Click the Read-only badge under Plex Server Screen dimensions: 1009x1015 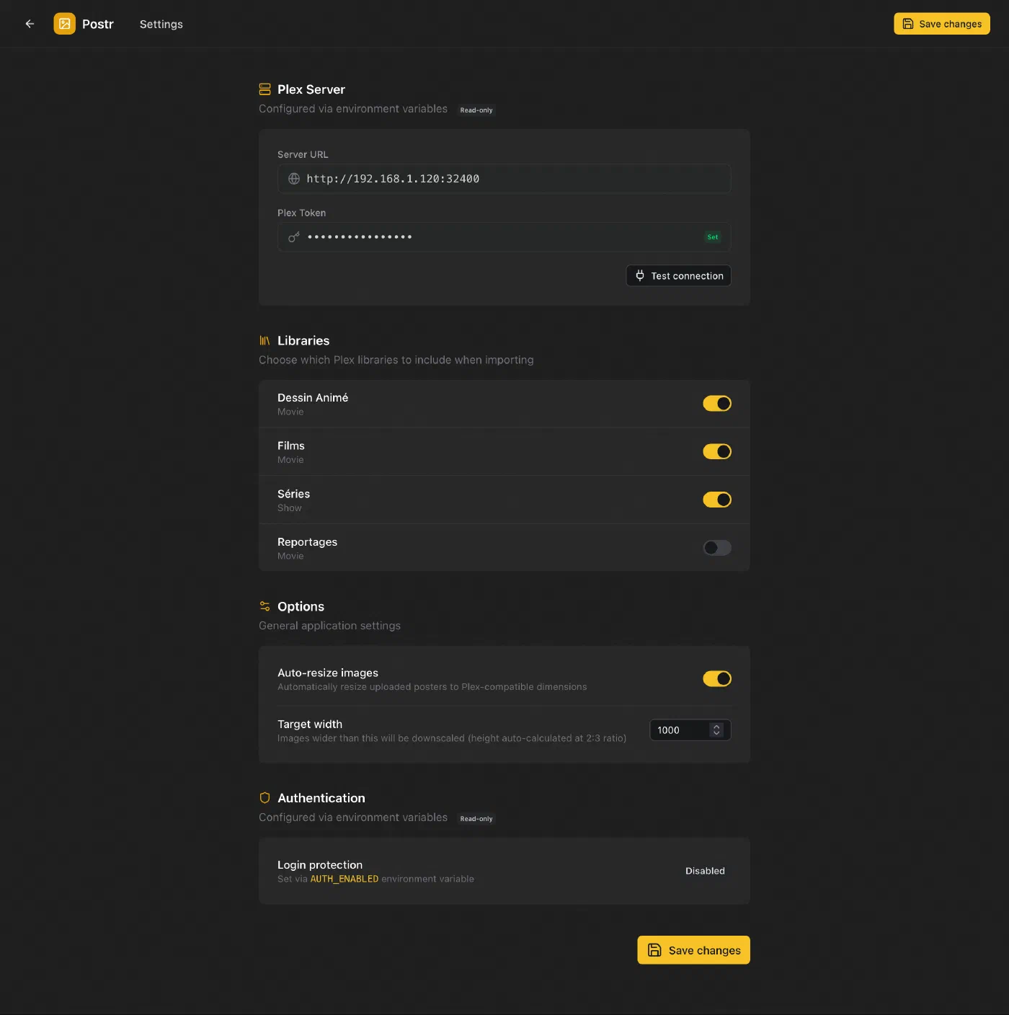tap(476, 110)
